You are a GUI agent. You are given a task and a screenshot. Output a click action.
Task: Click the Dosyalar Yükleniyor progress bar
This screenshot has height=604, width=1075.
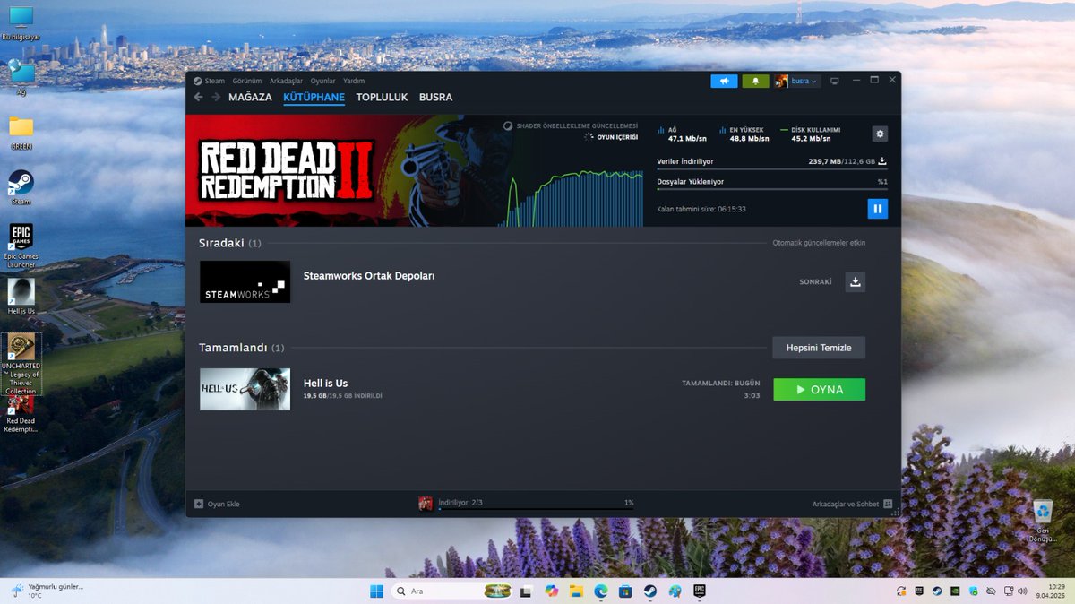coord(772,189)
